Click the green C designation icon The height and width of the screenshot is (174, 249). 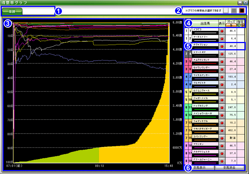(x=239, y=25)
